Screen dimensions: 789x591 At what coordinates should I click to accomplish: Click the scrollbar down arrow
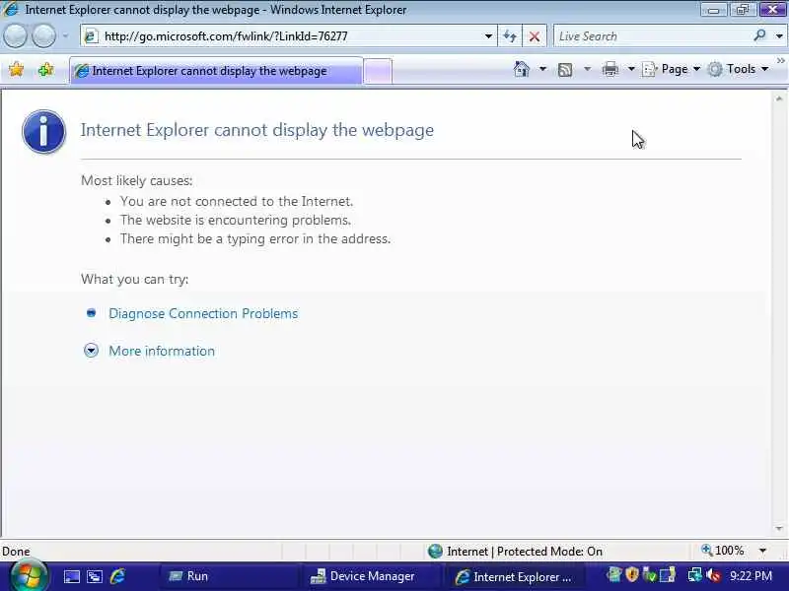point(779,528)
